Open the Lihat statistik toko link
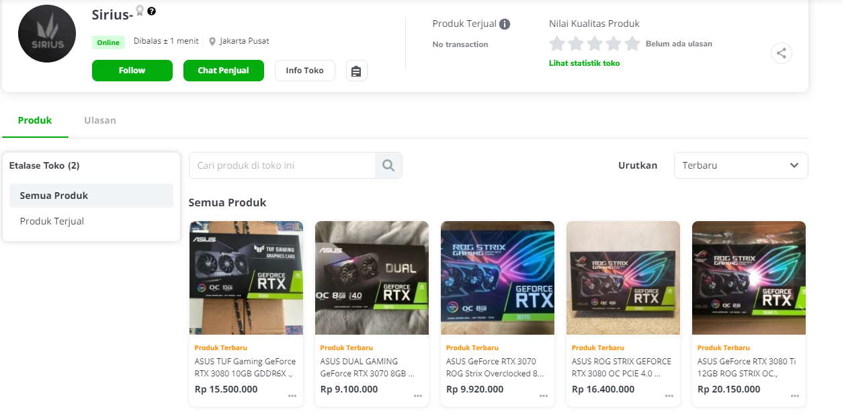The height and width of the screenshot is (414, 842). [x=584, y=63]
